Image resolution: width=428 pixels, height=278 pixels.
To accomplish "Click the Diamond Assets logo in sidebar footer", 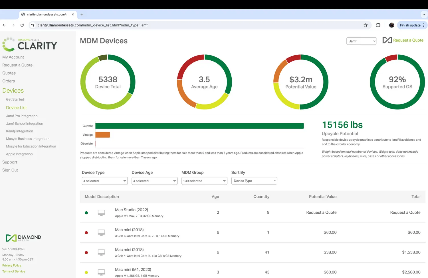I will [x=23, y=238].
